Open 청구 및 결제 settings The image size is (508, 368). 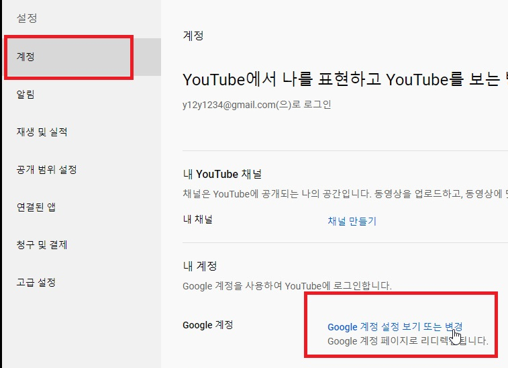pyautogui.click(x=83, y=245)
